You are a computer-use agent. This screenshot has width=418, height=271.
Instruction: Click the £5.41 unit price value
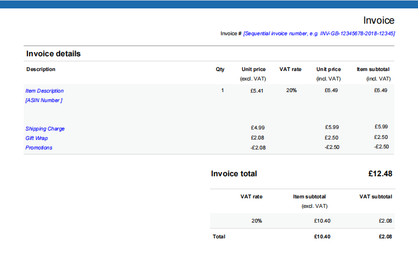click(257, 91)
